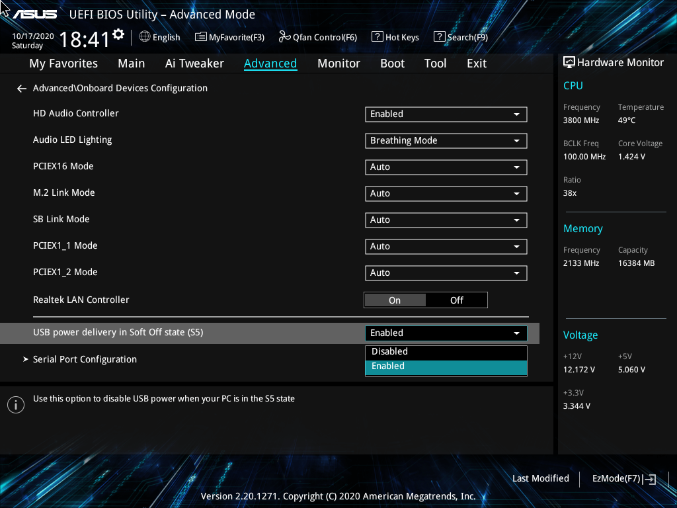This screenshot has width=677, height=508.
Task: Click the M.2 Link Mode label
Action: point(64,192)
